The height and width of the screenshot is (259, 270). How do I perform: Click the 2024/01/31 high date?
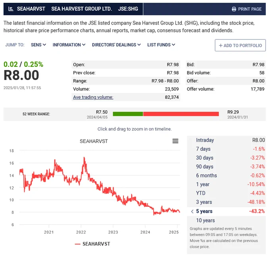point(237,117)
